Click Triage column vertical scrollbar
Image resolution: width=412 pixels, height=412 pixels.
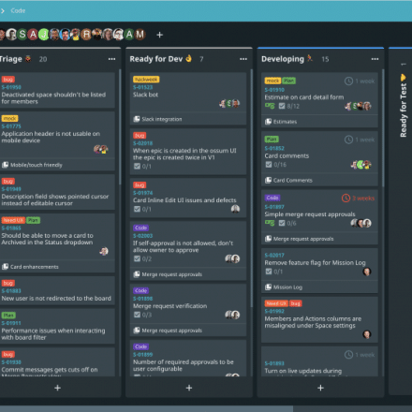click(120, 126)
